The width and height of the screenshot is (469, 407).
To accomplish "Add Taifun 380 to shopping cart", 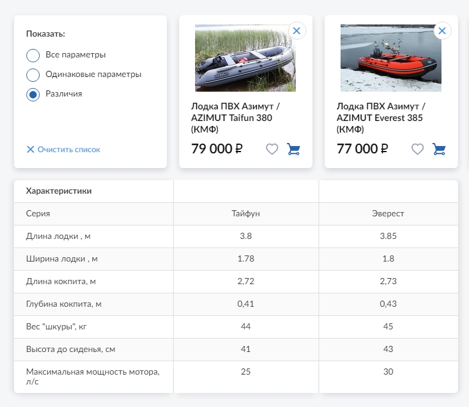I will [294, 149].
